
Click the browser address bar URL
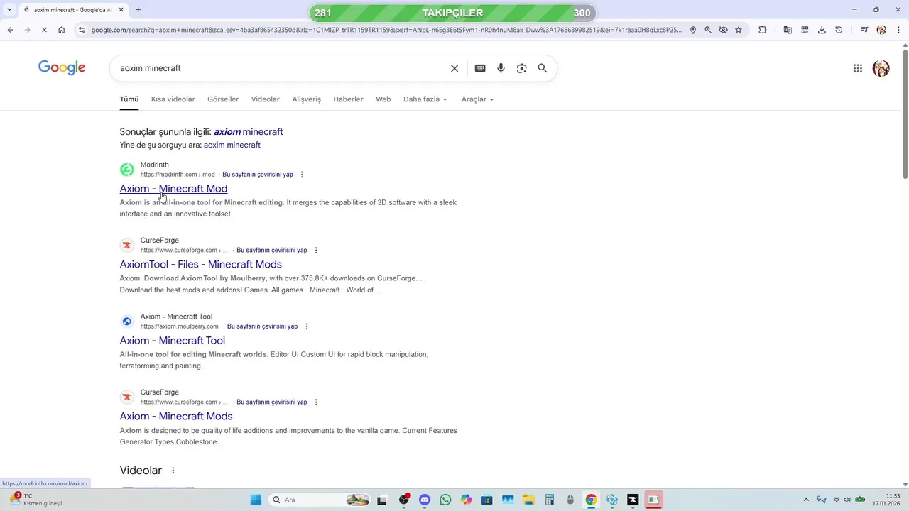[x=386, y=30]
